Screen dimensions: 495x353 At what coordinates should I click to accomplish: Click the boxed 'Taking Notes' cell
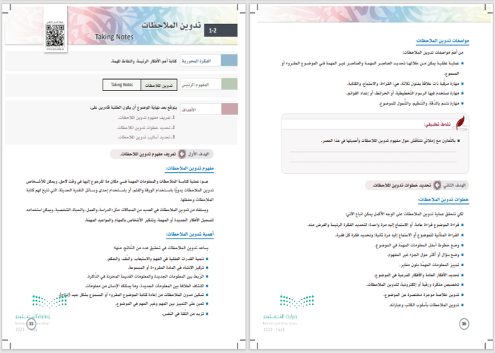click(x=122, y=85)
